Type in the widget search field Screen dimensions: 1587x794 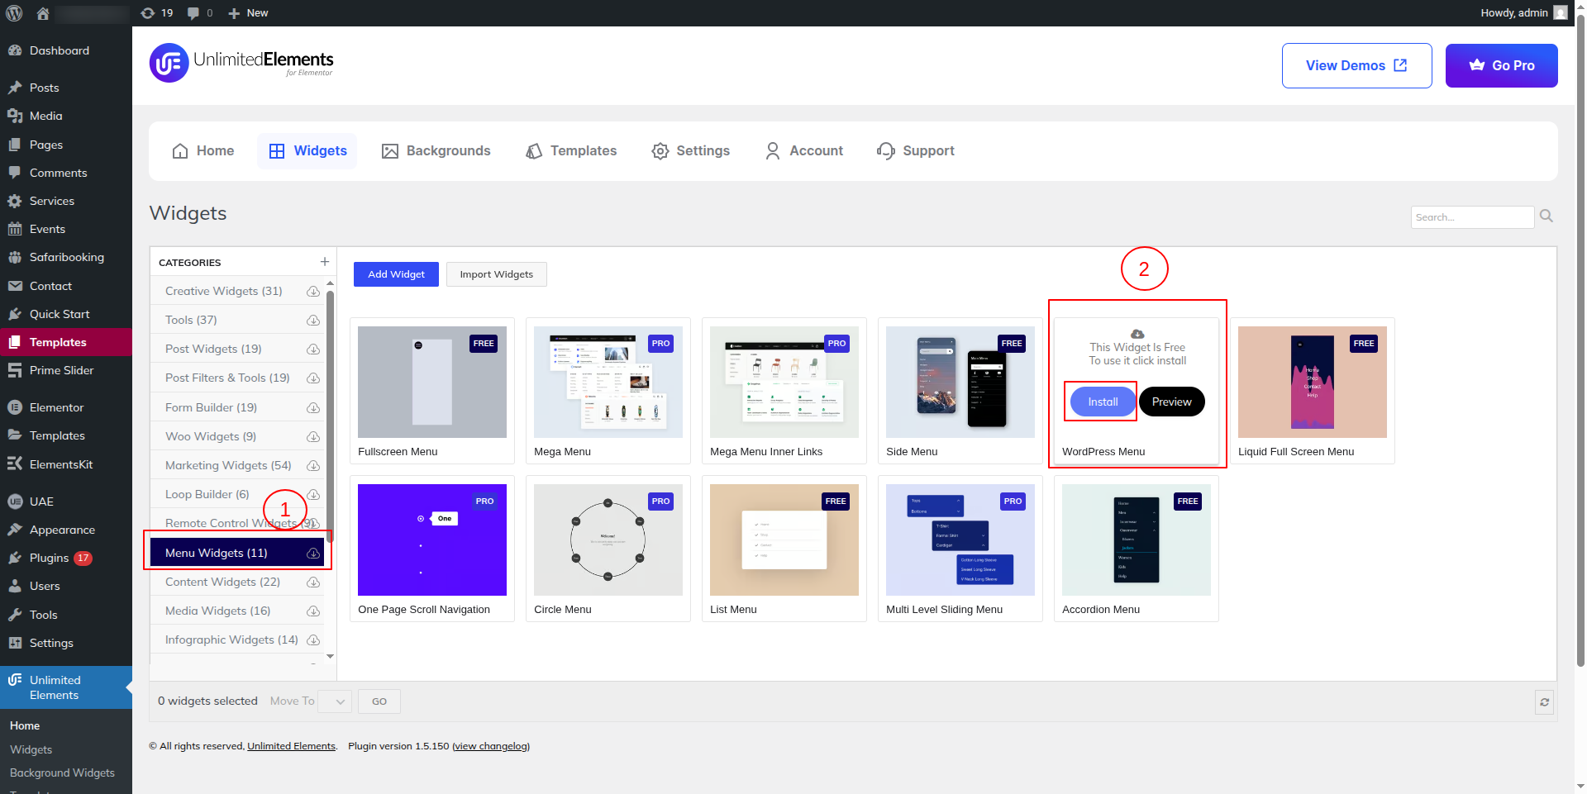click(1471, 217)
